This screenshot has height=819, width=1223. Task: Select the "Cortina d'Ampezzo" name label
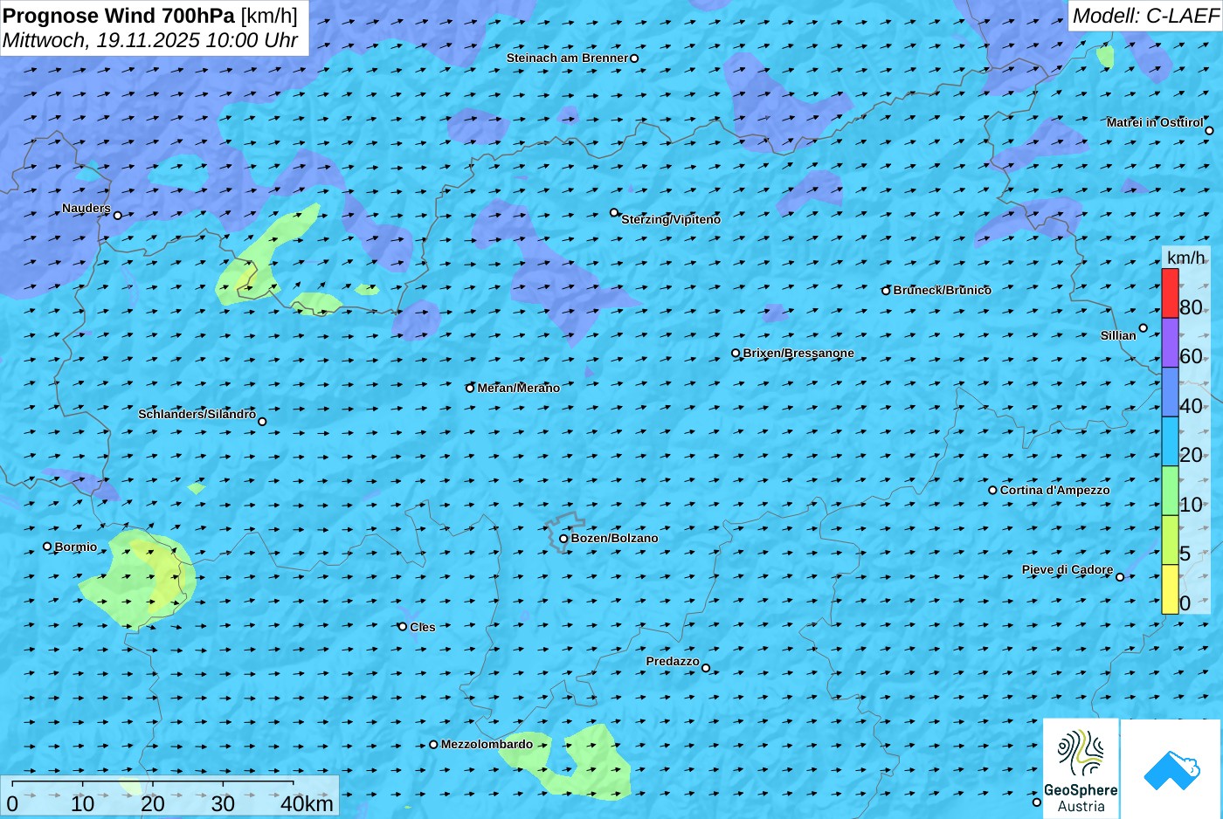(1054, 490)
